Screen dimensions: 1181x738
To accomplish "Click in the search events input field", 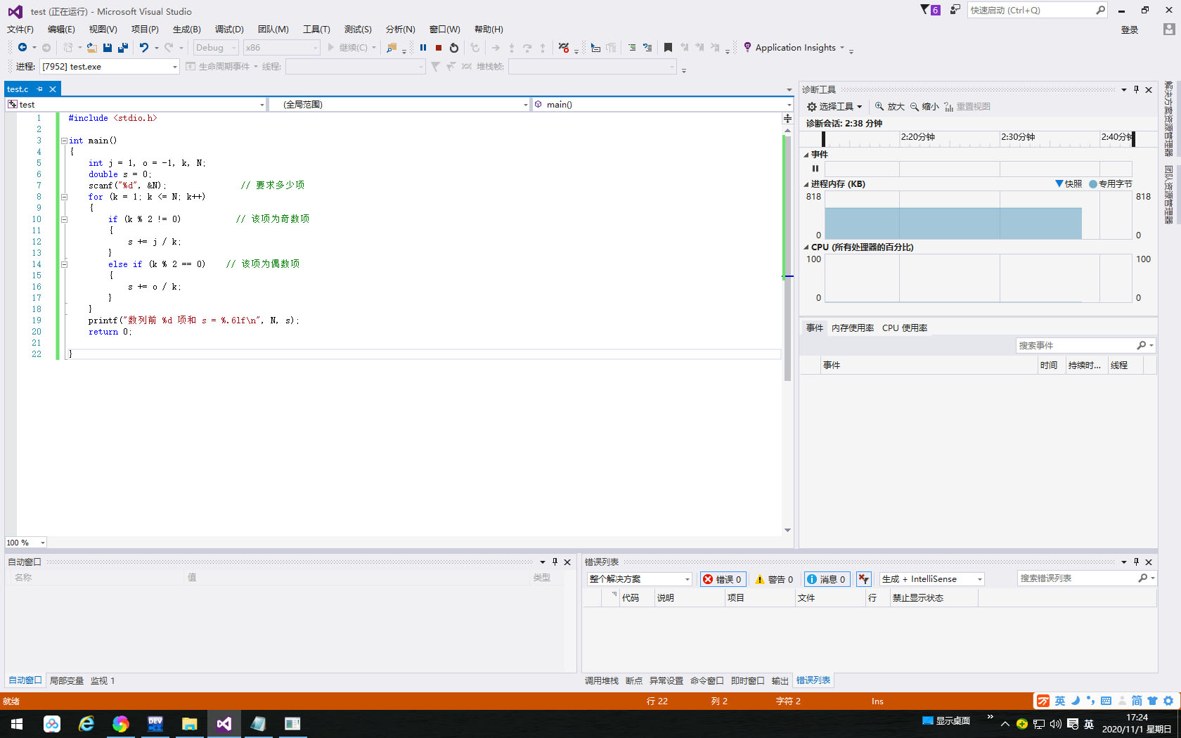I will coord(1076,345).
